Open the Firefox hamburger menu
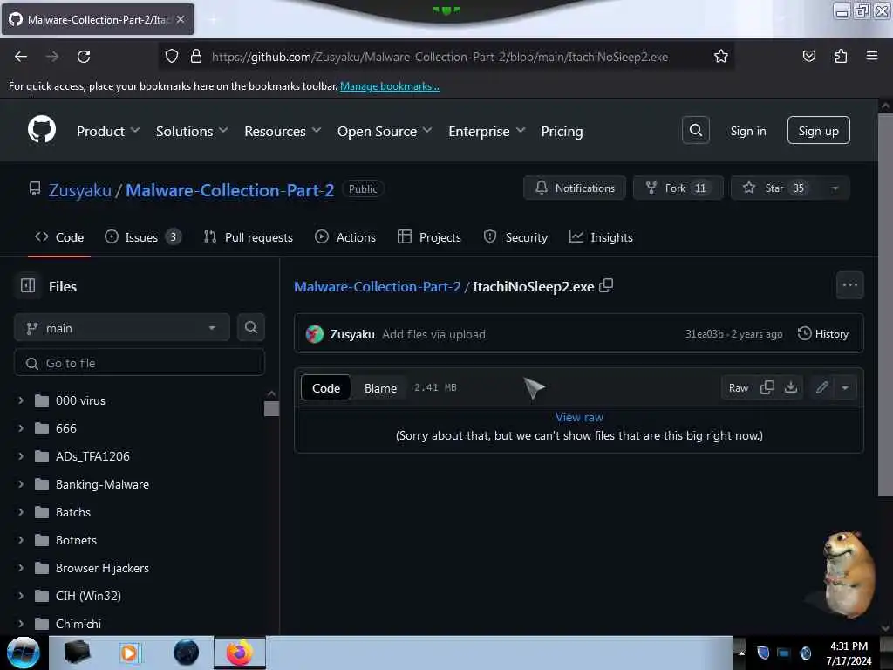Viewport: 893px width, 670px height. pos(871,57)
